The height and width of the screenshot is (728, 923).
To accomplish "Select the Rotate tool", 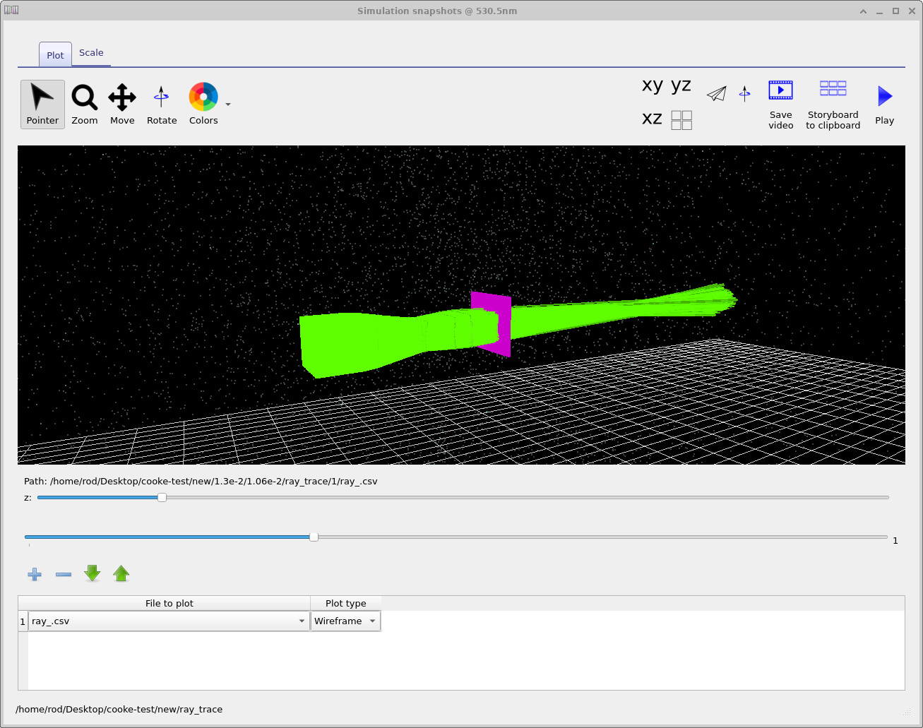I will [161, 104].
